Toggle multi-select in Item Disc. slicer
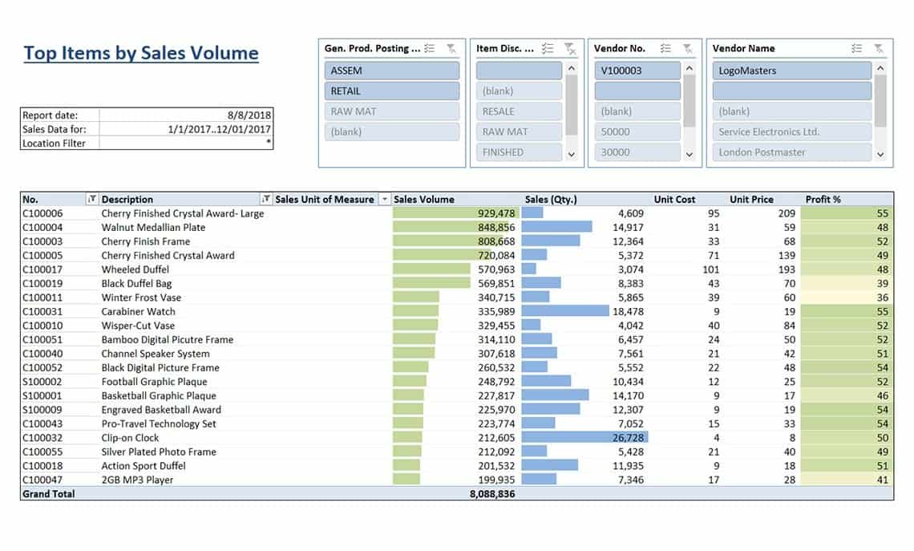The height and width of the screenshot is (551, 914). click(x=548, y=48)
